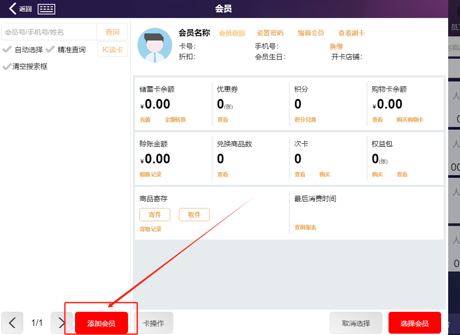Open the on-screen keyboard icon

click(x=46, y=9)
